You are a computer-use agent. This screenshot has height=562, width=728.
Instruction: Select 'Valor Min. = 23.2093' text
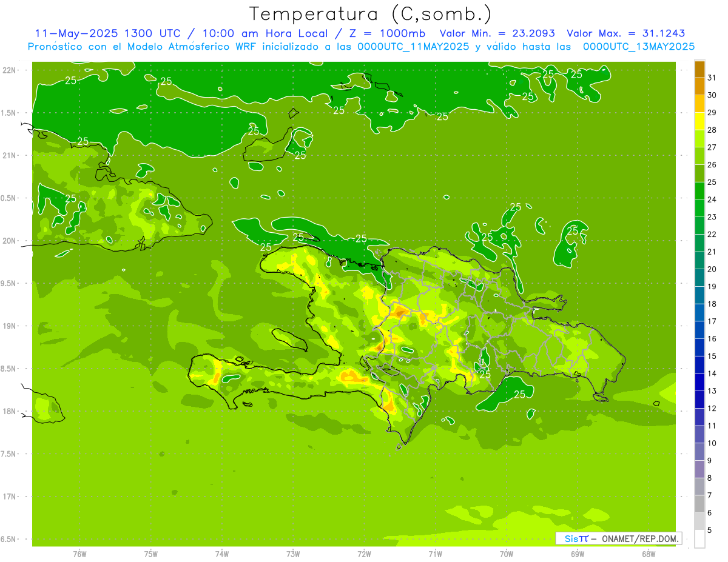point(497,33)
